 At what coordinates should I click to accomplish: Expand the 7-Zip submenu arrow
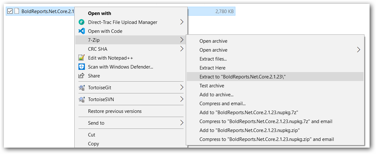pyautogui.click(x=182, y=40)
